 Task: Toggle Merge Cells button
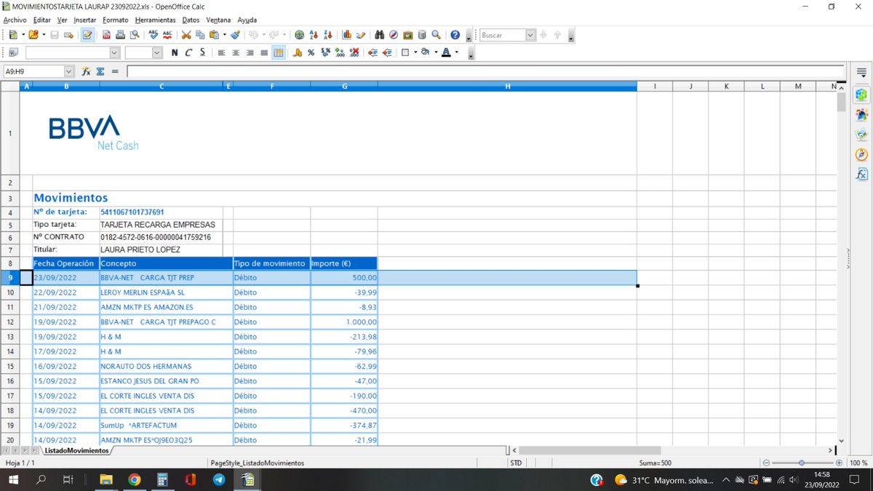(x=279, y=52)
